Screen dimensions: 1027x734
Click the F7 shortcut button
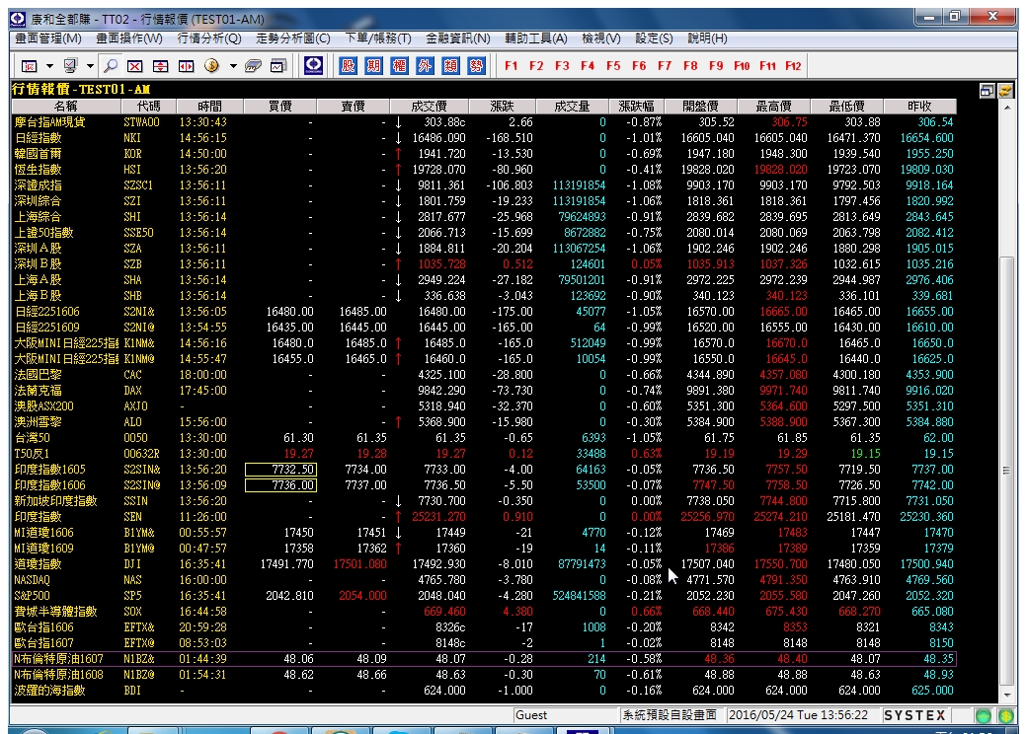(665, 66)
